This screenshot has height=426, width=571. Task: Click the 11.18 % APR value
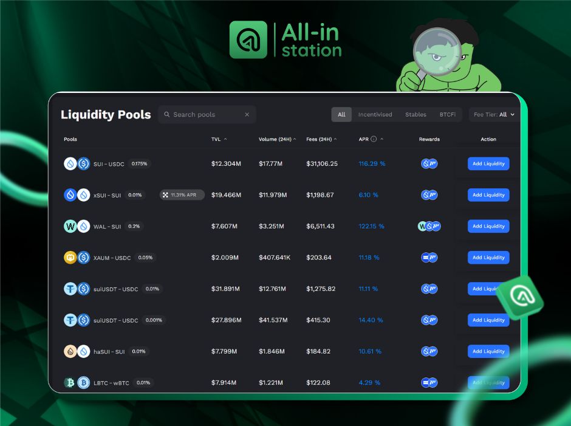[x=369, y=258]
